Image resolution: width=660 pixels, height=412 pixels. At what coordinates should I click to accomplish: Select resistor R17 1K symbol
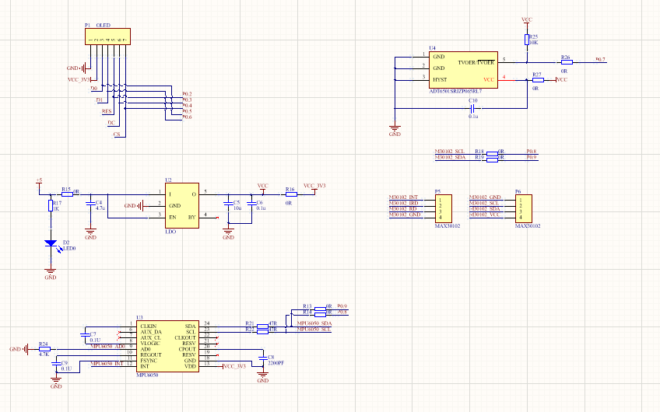(x=51, y=205)
